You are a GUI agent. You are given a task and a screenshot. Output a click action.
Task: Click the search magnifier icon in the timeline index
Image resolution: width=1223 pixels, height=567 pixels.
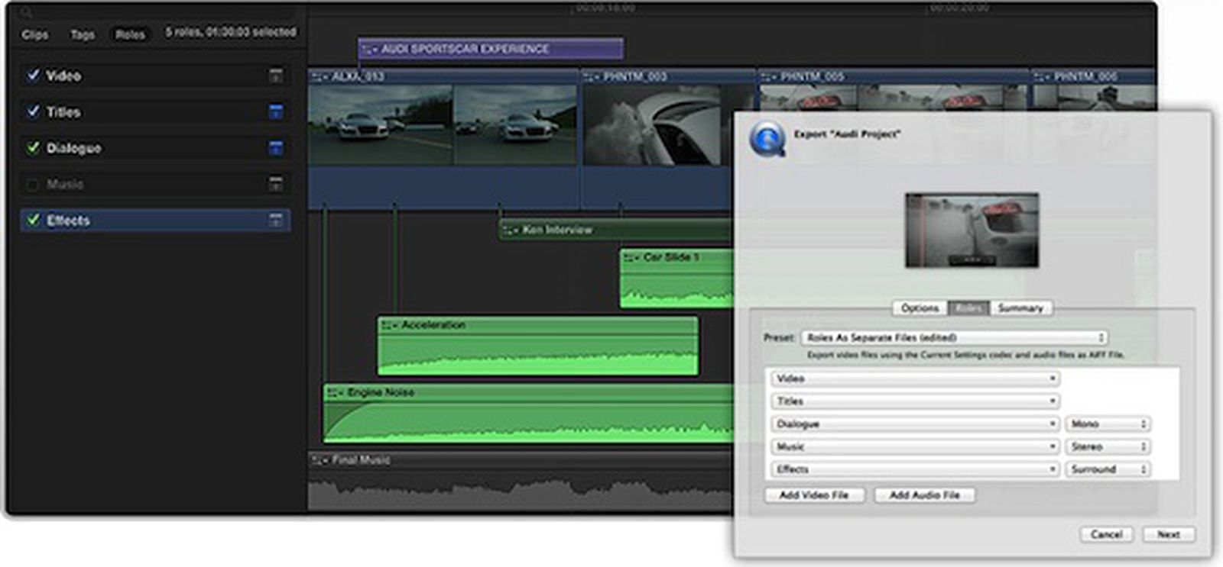point(27,12)
